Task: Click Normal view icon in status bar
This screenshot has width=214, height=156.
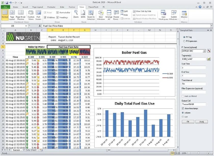Action: coord(172,153)
